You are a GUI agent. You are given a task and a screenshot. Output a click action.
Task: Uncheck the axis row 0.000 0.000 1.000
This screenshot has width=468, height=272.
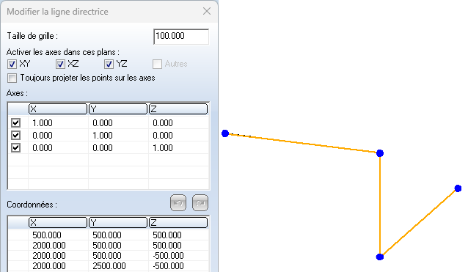point(15,148)
